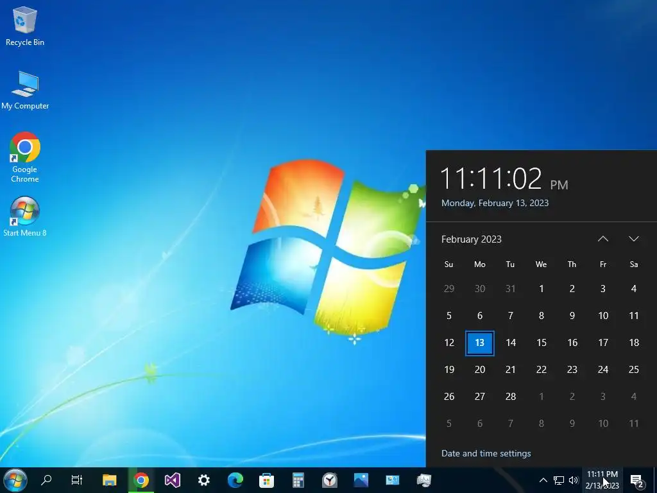Open Task View on the taskbar
Screen dimensions: 657x493
pyautogui.click(x=77, y=480)
